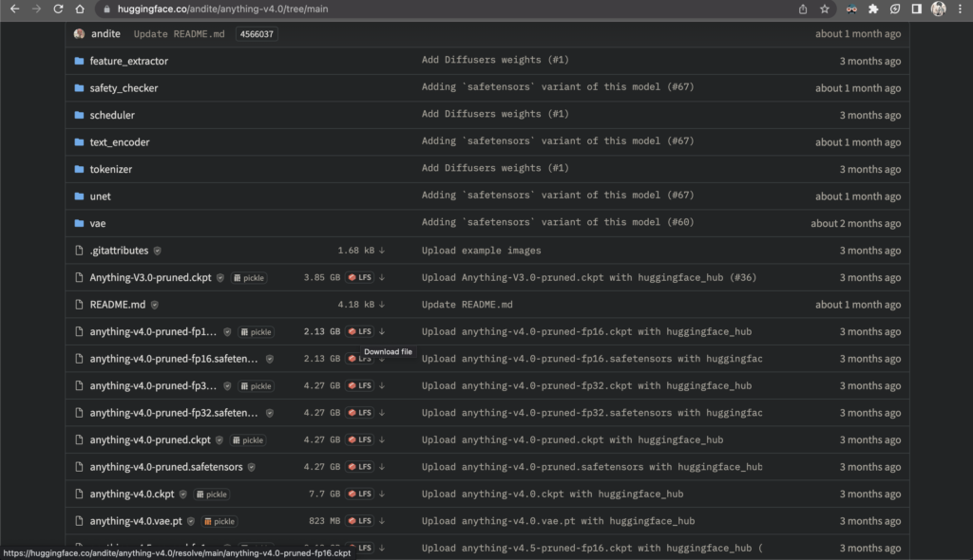This screenshot has width=973, height=560.
Task: Open the text_encoder folder
Action: [x=120, y=142]
